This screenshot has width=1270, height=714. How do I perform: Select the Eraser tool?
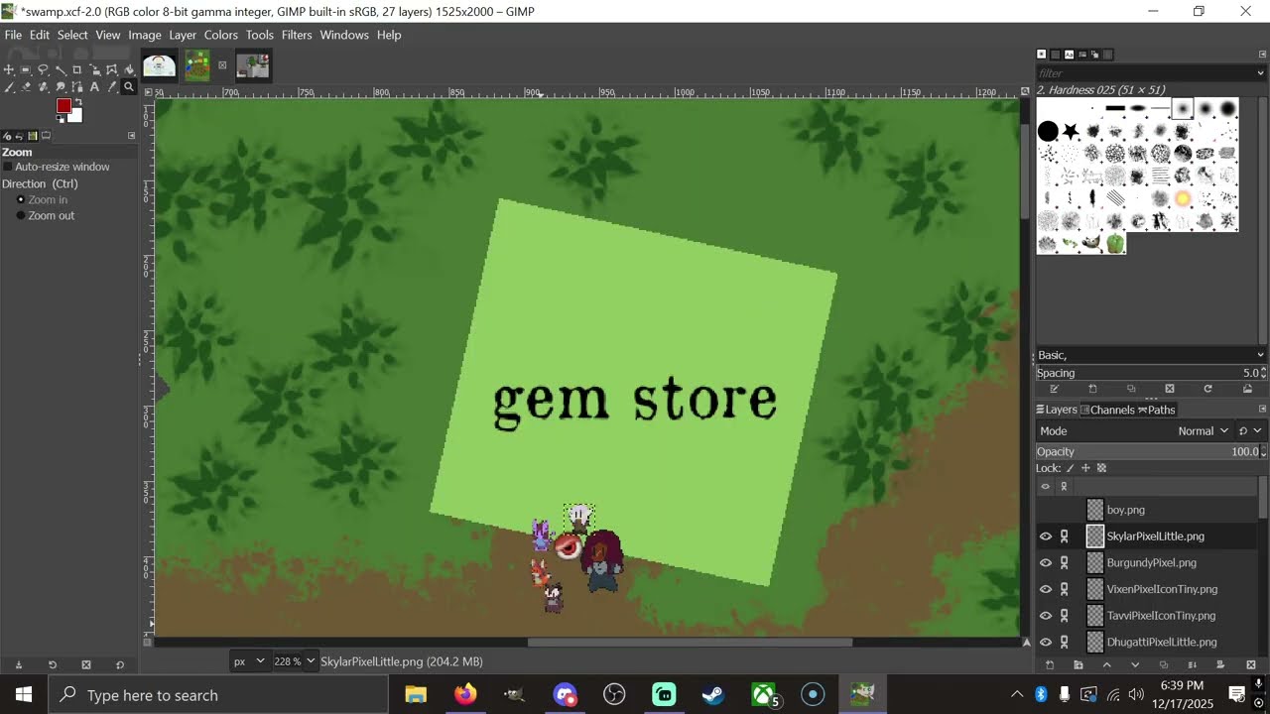point(26,87)
